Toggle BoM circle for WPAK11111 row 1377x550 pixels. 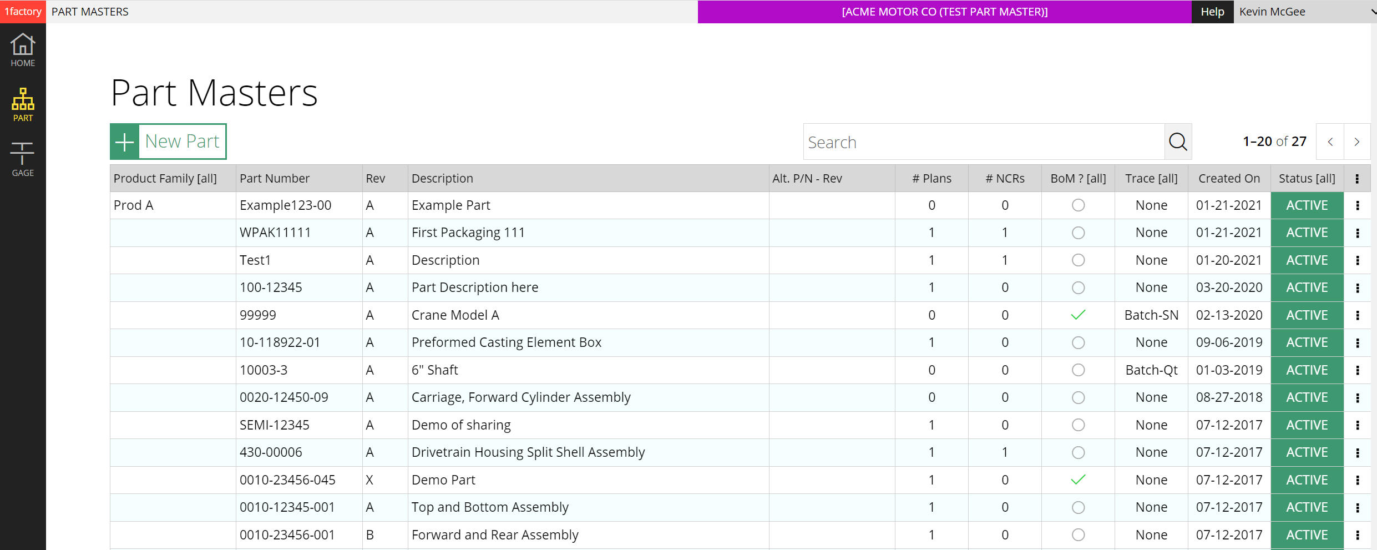pos(1078,233)
